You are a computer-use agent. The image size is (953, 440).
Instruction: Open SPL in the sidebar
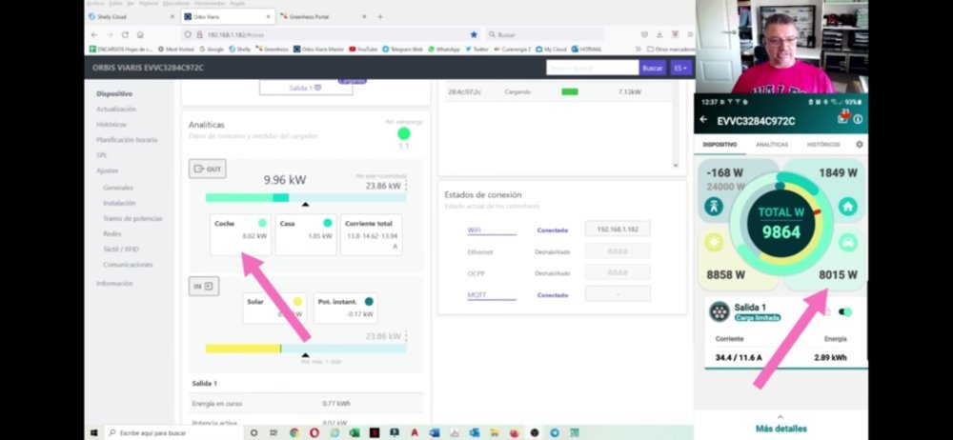coord(102,155)
